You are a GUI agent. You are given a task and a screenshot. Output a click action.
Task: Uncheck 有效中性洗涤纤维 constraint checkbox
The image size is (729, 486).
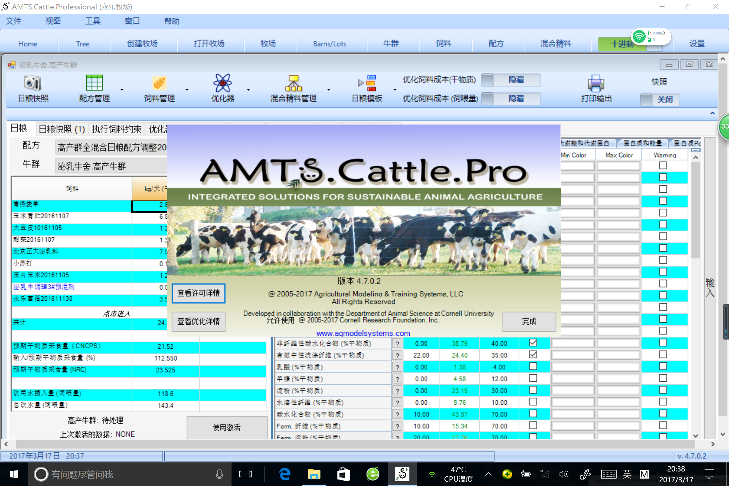(533, 355)
